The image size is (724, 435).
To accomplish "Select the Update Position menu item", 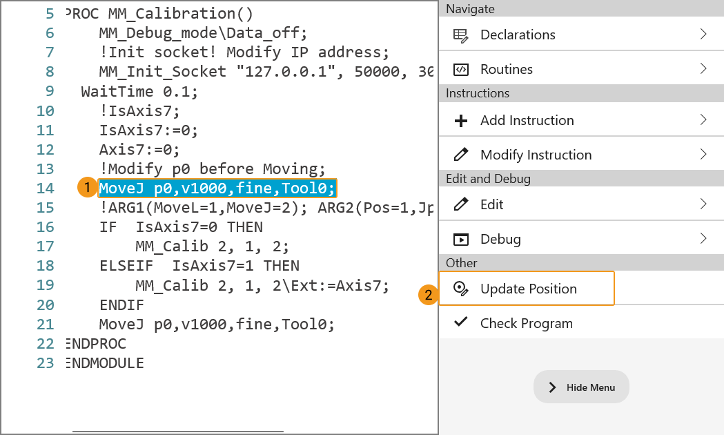I will click(529, 289).
